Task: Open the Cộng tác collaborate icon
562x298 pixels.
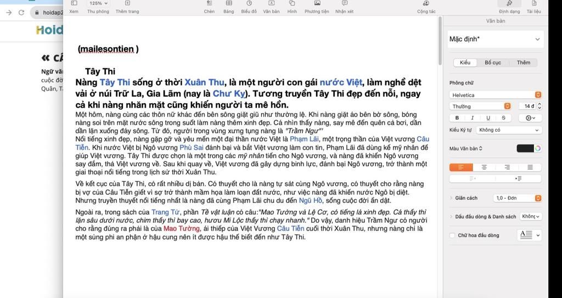Action: point(426,3)
